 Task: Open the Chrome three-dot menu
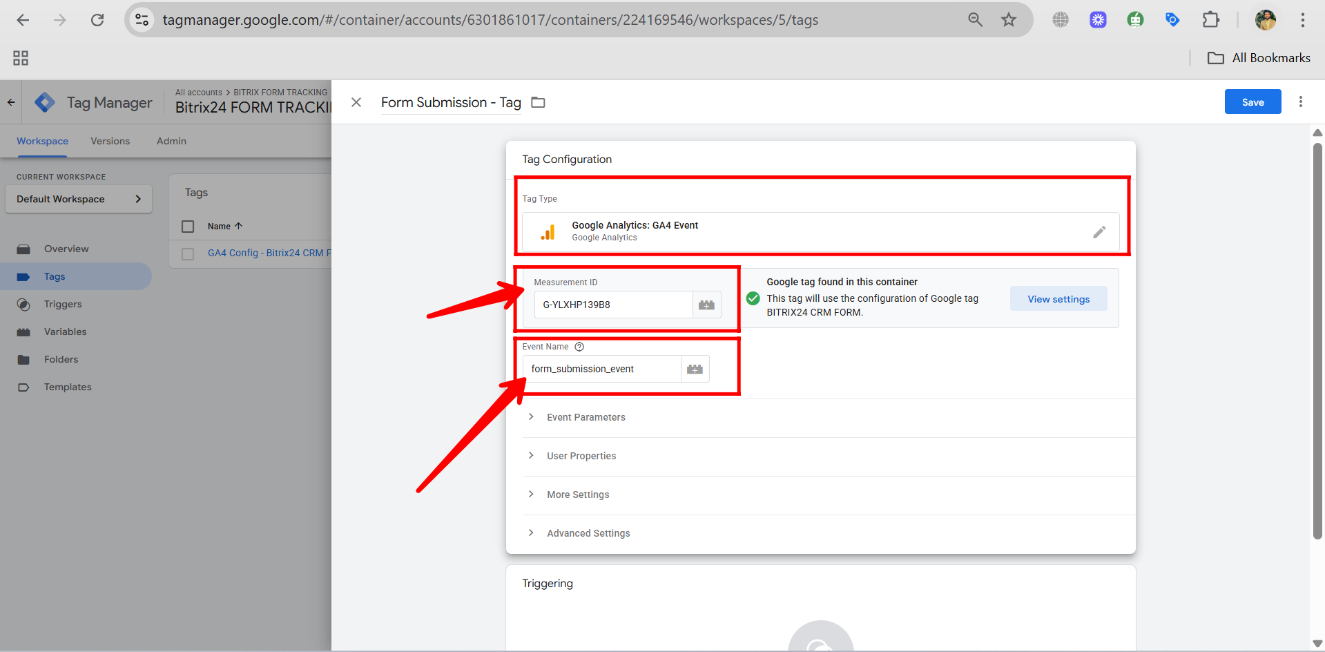coord(1302,20)
